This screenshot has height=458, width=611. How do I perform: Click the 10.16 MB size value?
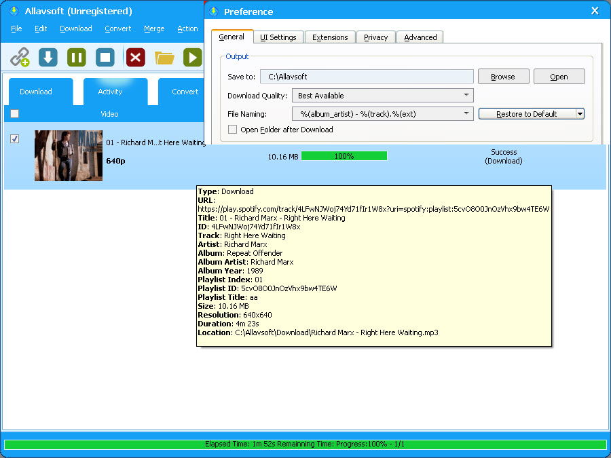click(x=283, y=157)
